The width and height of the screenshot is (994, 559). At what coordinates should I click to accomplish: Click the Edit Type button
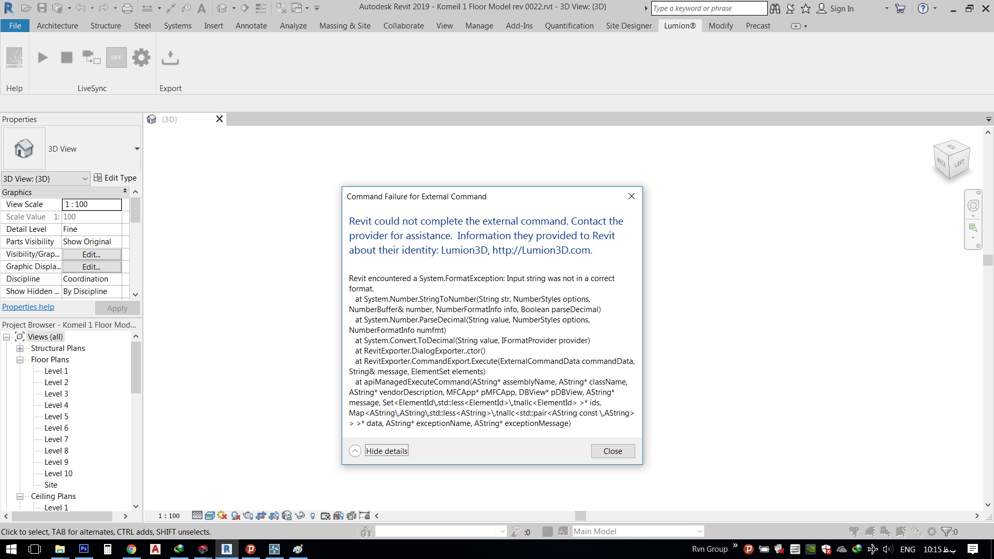115,178
